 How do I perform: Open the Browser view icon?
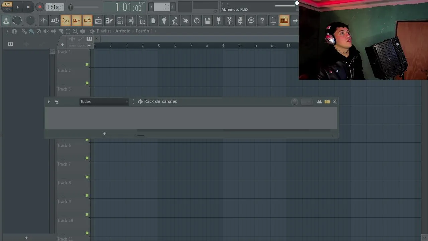pyautogui.click(x=142, y=21)
